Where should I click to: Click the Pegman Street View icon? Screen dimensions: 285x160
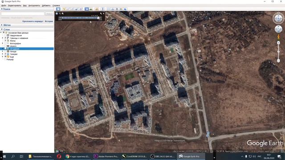point(278,37)
